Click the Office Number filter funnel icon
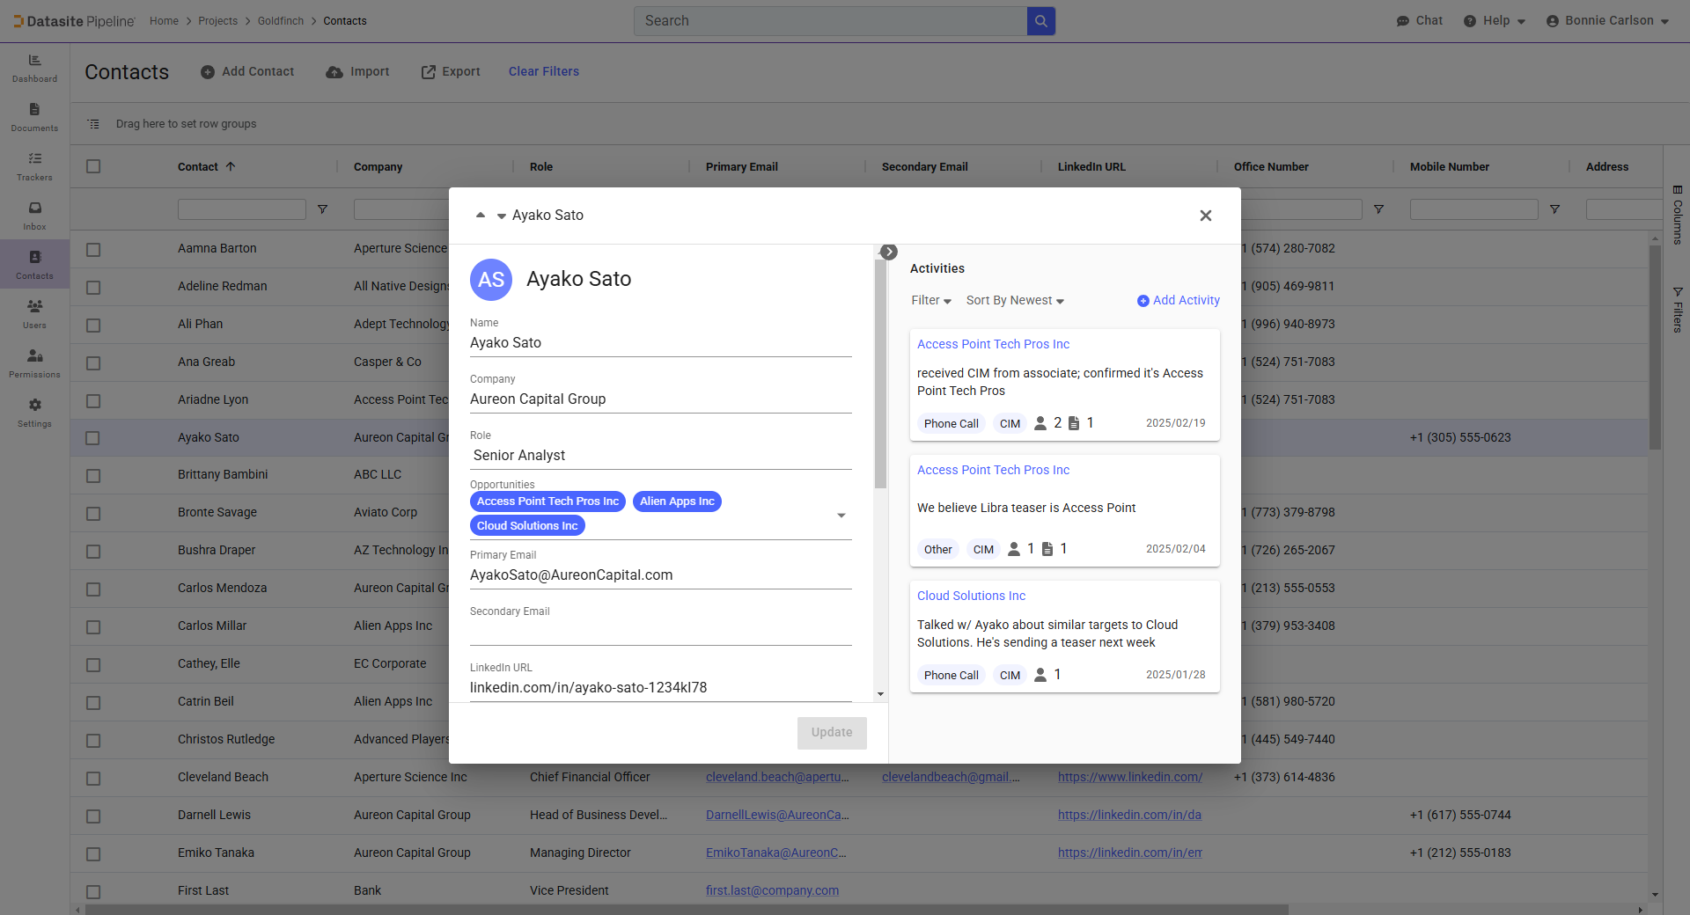Viewport: 1690px width, 915px height. (x=1379, y=209)
